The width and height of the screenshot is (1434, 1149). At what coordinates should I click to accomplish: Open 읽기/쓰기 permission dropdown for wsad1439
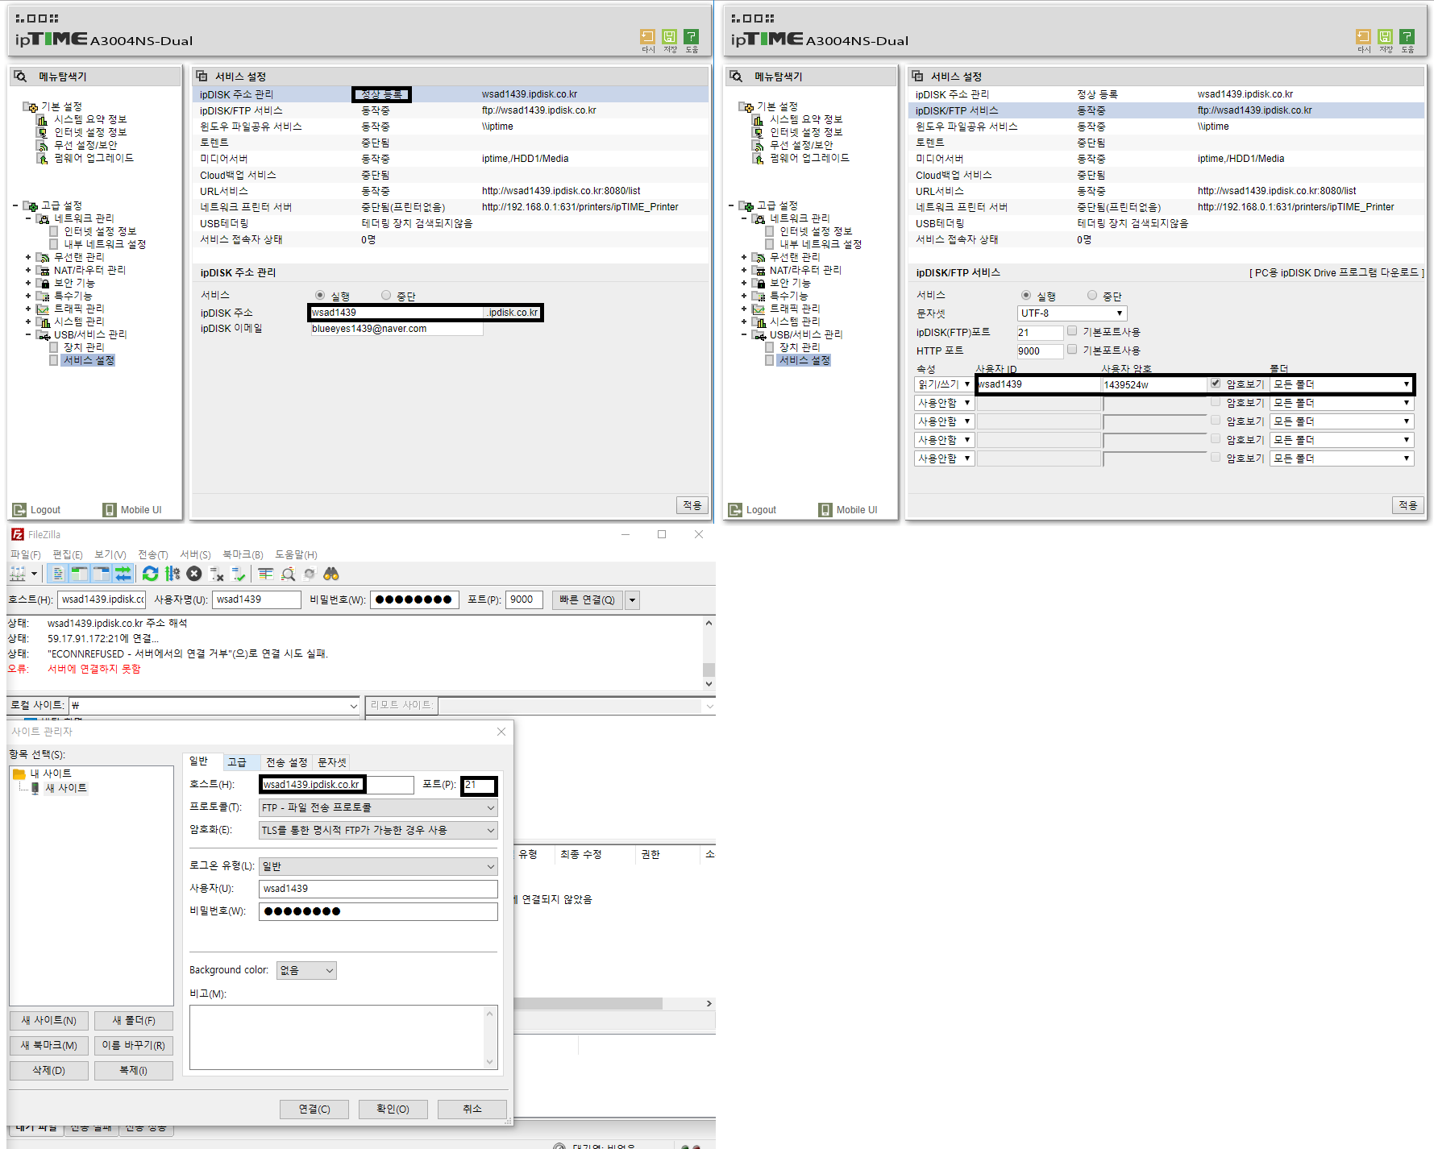(x=944, y=384)
